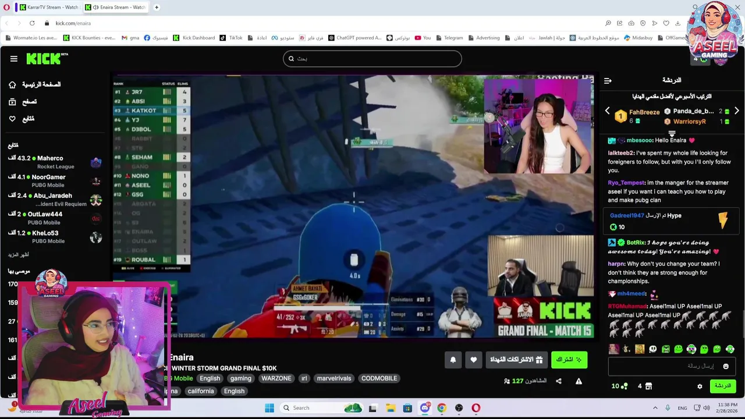Select the irl tag
745x419 pixels.
coord(304,378)
